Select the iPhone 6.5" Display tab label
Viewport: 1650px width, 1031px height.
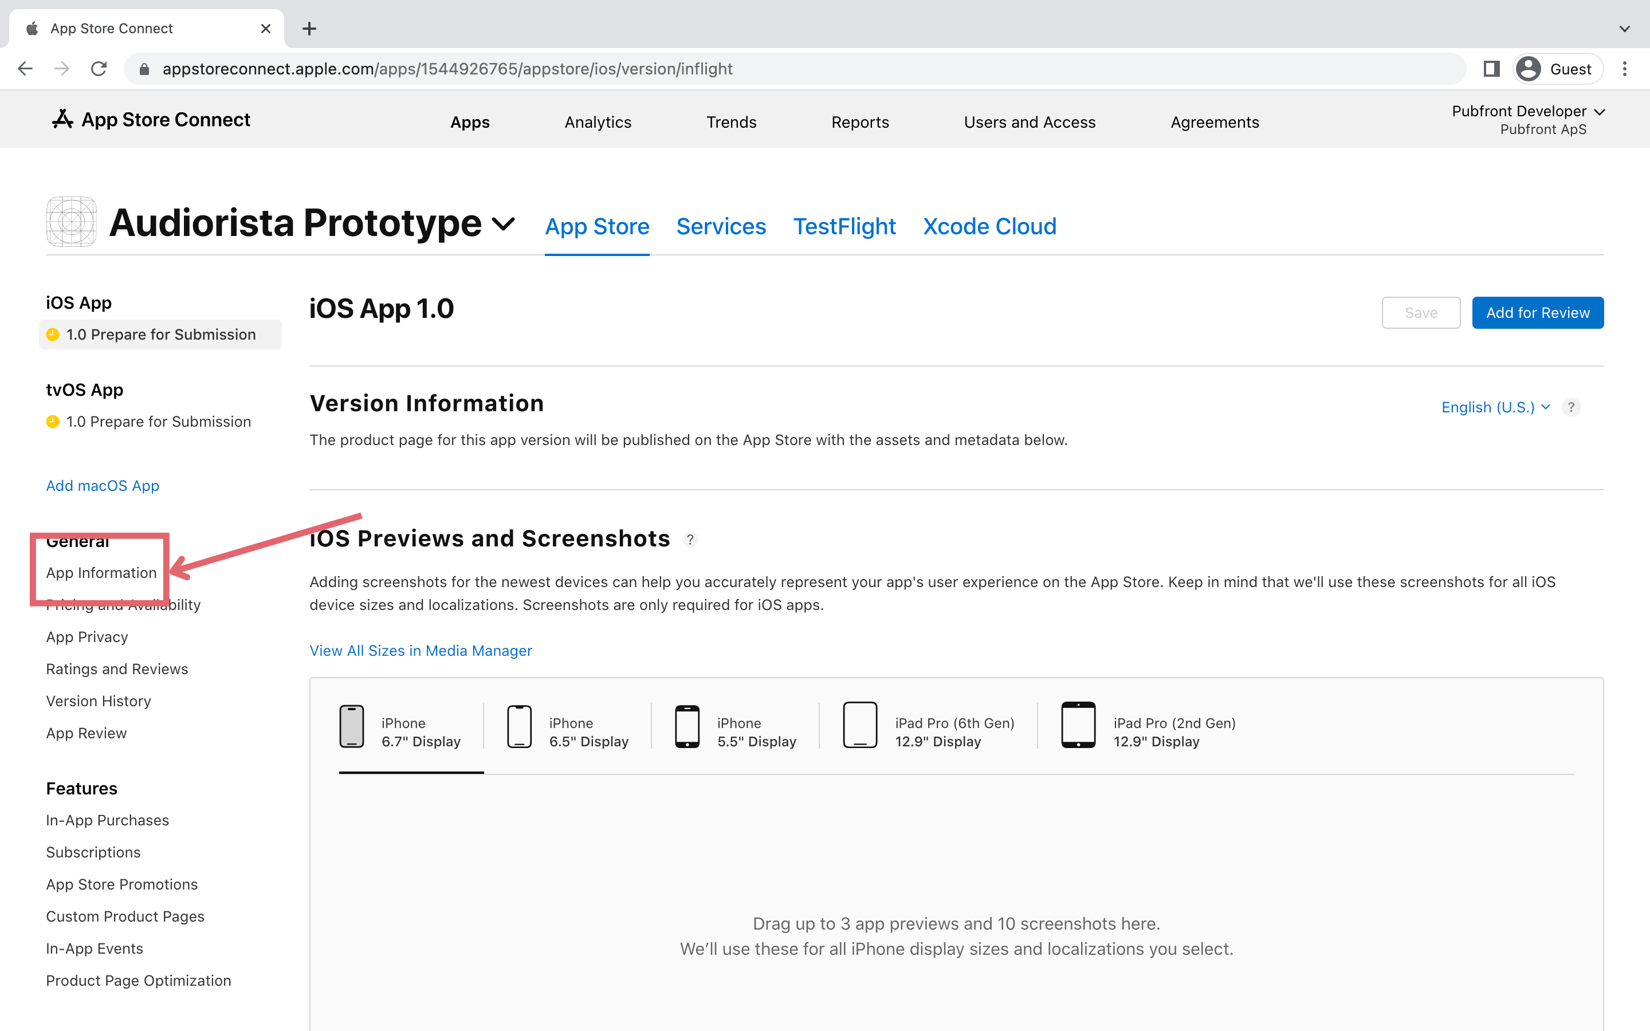[x=588, y=733]
